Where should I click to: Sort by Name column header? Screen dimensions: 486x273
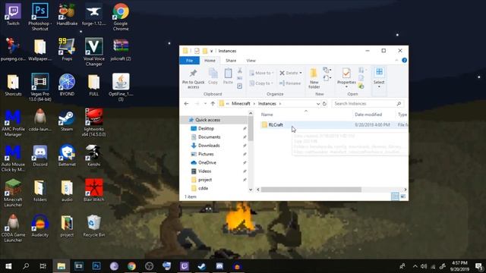point(267,115)
